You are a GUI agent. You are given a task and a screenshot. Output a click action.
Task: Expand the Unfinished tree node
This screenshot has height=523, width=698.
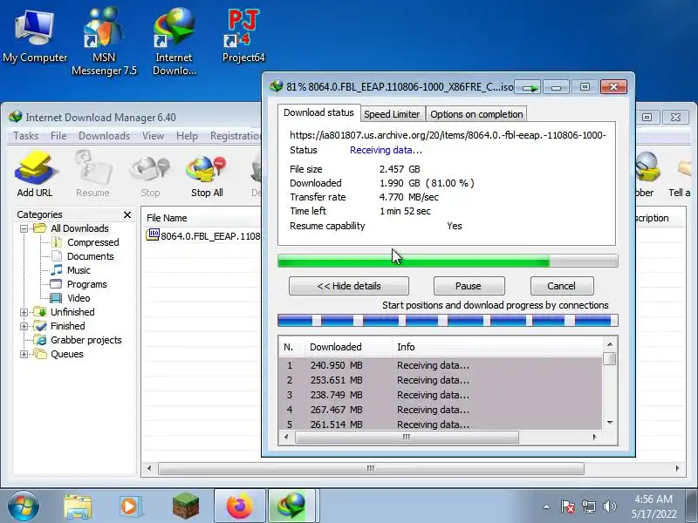click(24, 312)
